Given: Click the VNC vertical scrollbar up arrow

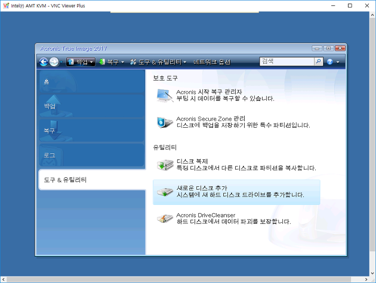Looking at the screenshot, I should pyautogui.click(x=372, y=15).
